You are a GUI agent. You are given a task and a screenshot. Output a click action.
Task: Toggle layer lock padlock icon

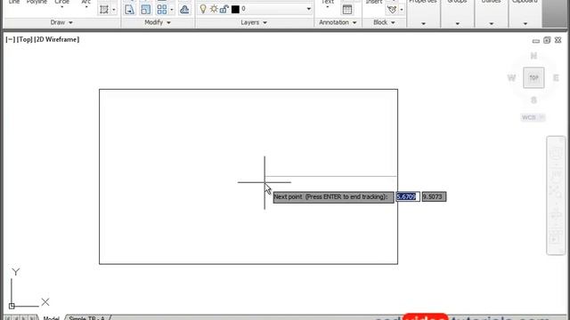(224, 9)
